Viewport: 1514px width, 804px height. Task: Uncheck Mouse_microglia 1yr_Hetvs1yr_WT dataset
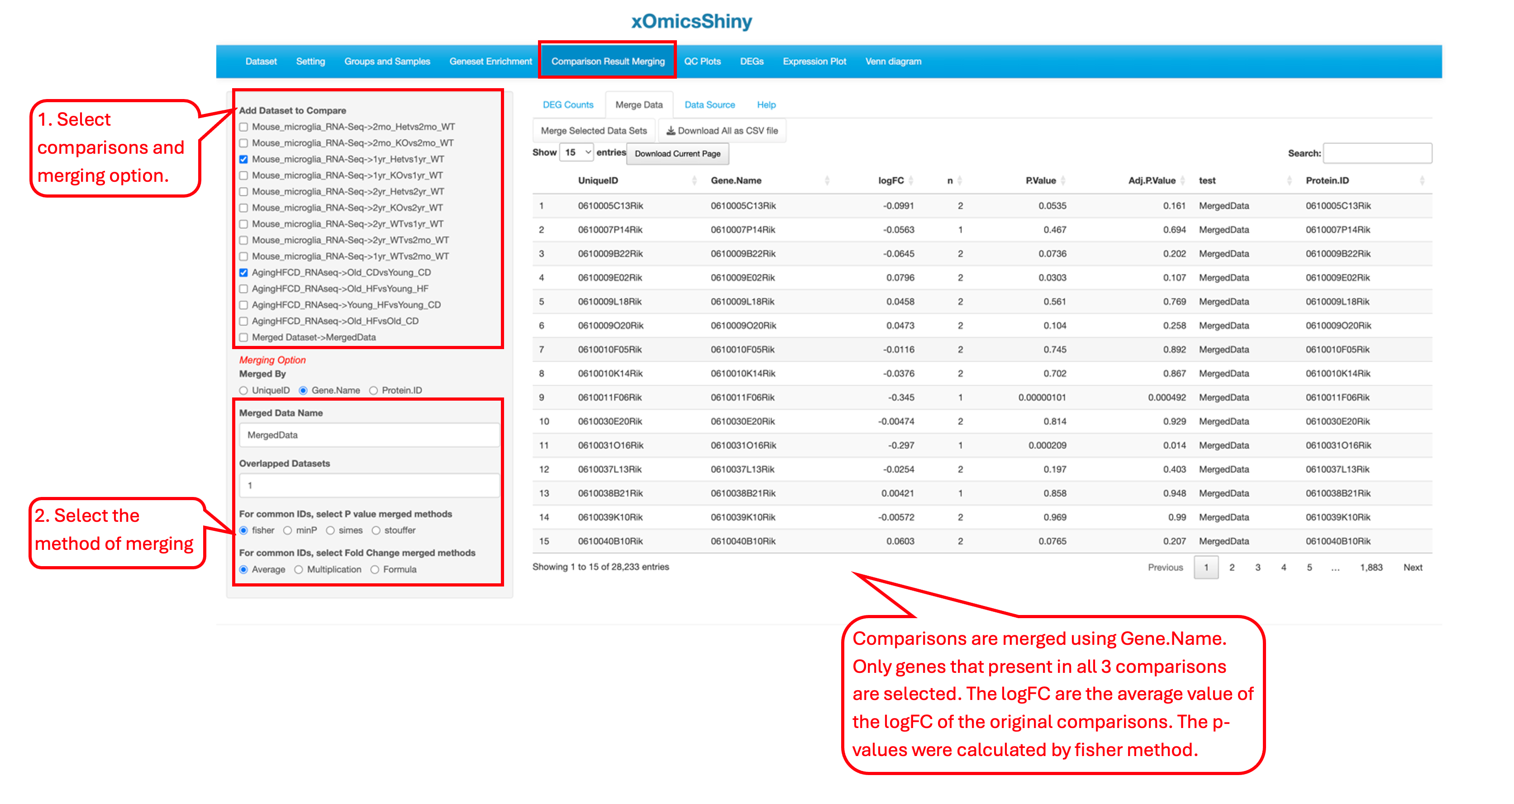[x=243, y=159]
